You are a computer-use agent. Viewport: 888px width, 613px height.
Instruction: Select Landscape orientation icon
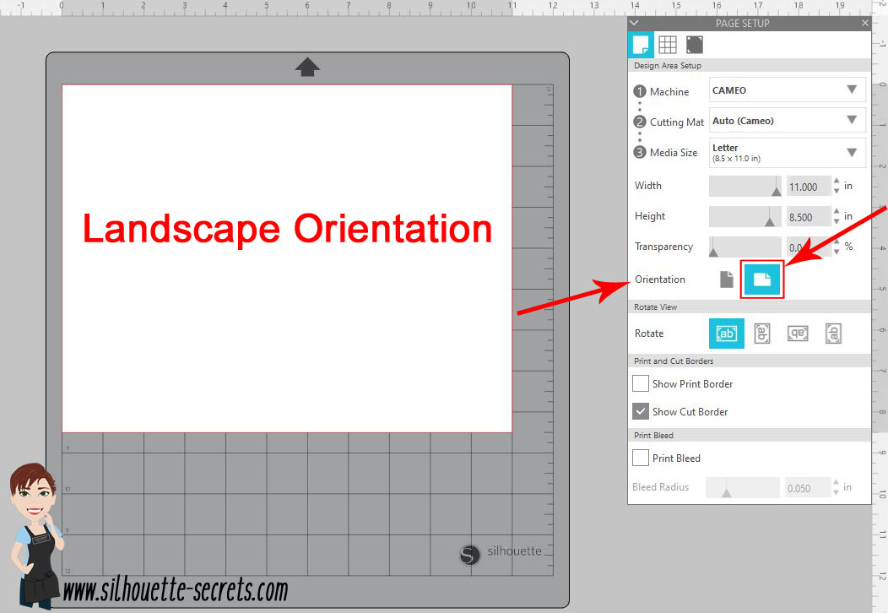762,279
